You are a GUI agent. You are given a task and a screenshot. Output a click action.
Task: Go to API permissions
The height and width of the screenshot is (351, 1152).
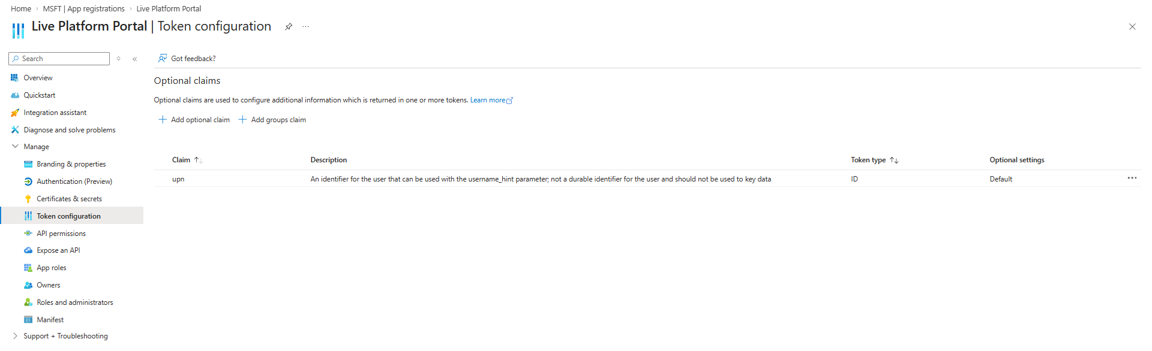click(x=61, y=234)
